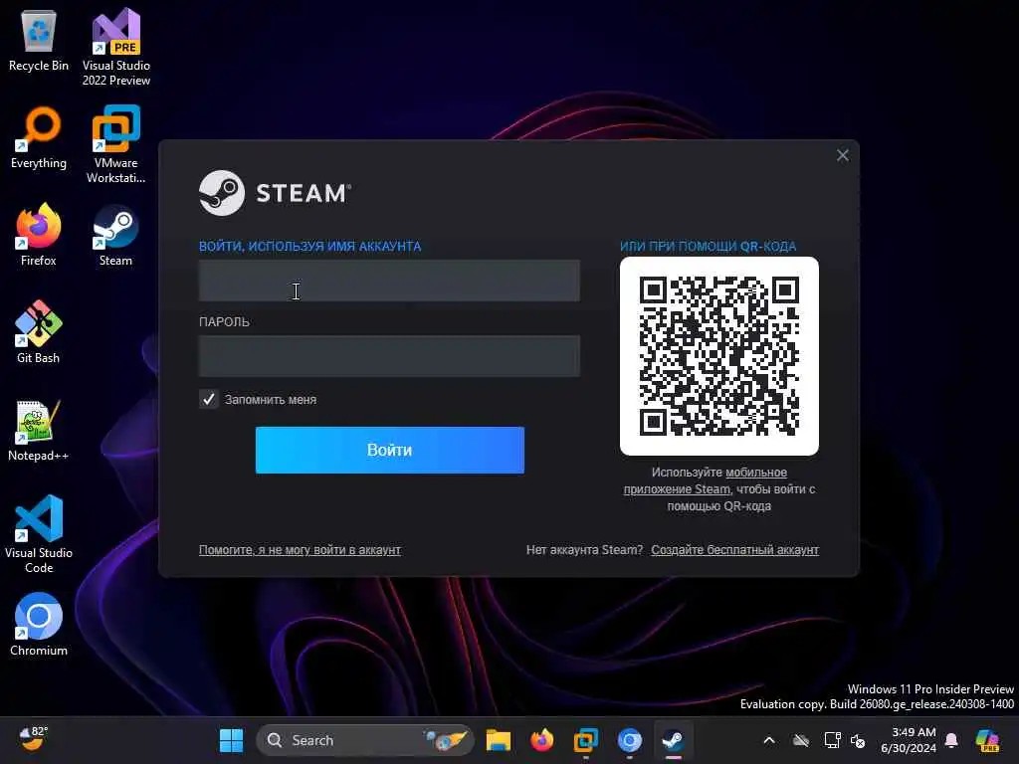Click ИЛИ ПРИ ПОМОЩИ QR-КОДА heading
Viewport: 1019px width, 764px height.
pyautogui.click(x=708, y=247)
